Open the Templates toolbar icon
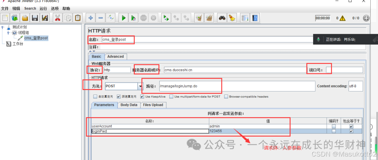 coord(15,17)
